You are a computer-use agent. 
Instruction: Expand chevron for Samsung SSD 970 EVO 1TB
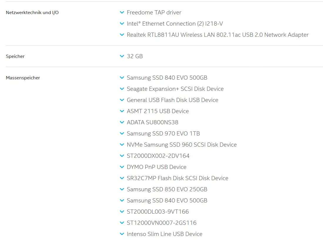(x=122, y=133)
